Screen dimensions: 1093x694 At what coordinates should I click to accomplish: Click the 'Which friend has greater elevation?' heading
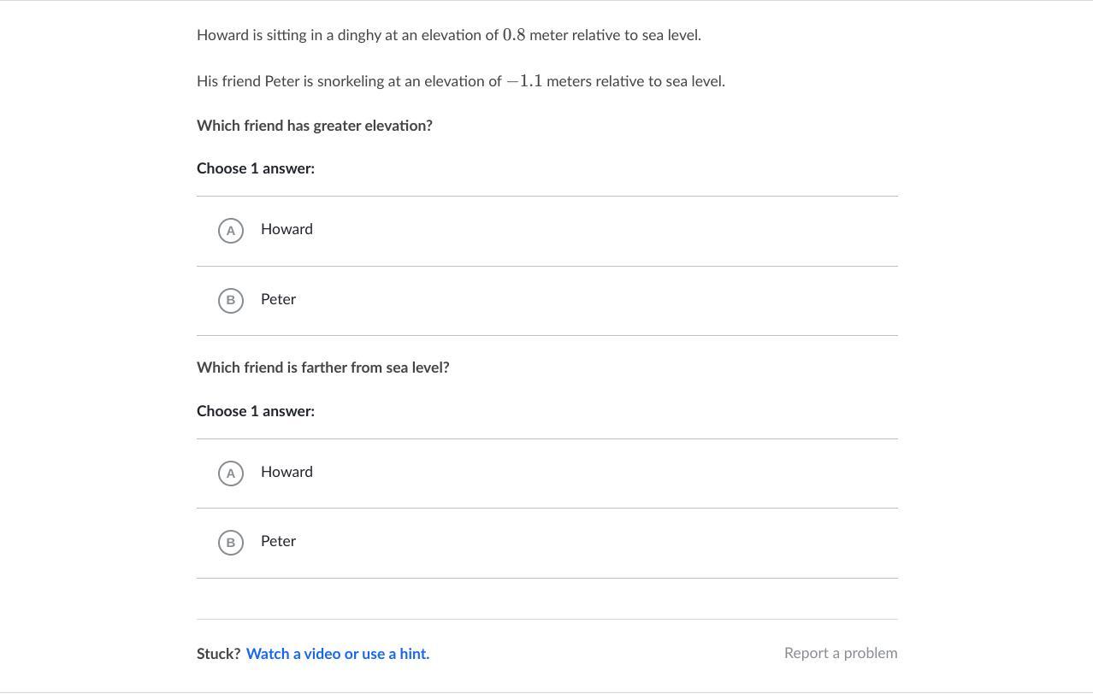point(315,126)
